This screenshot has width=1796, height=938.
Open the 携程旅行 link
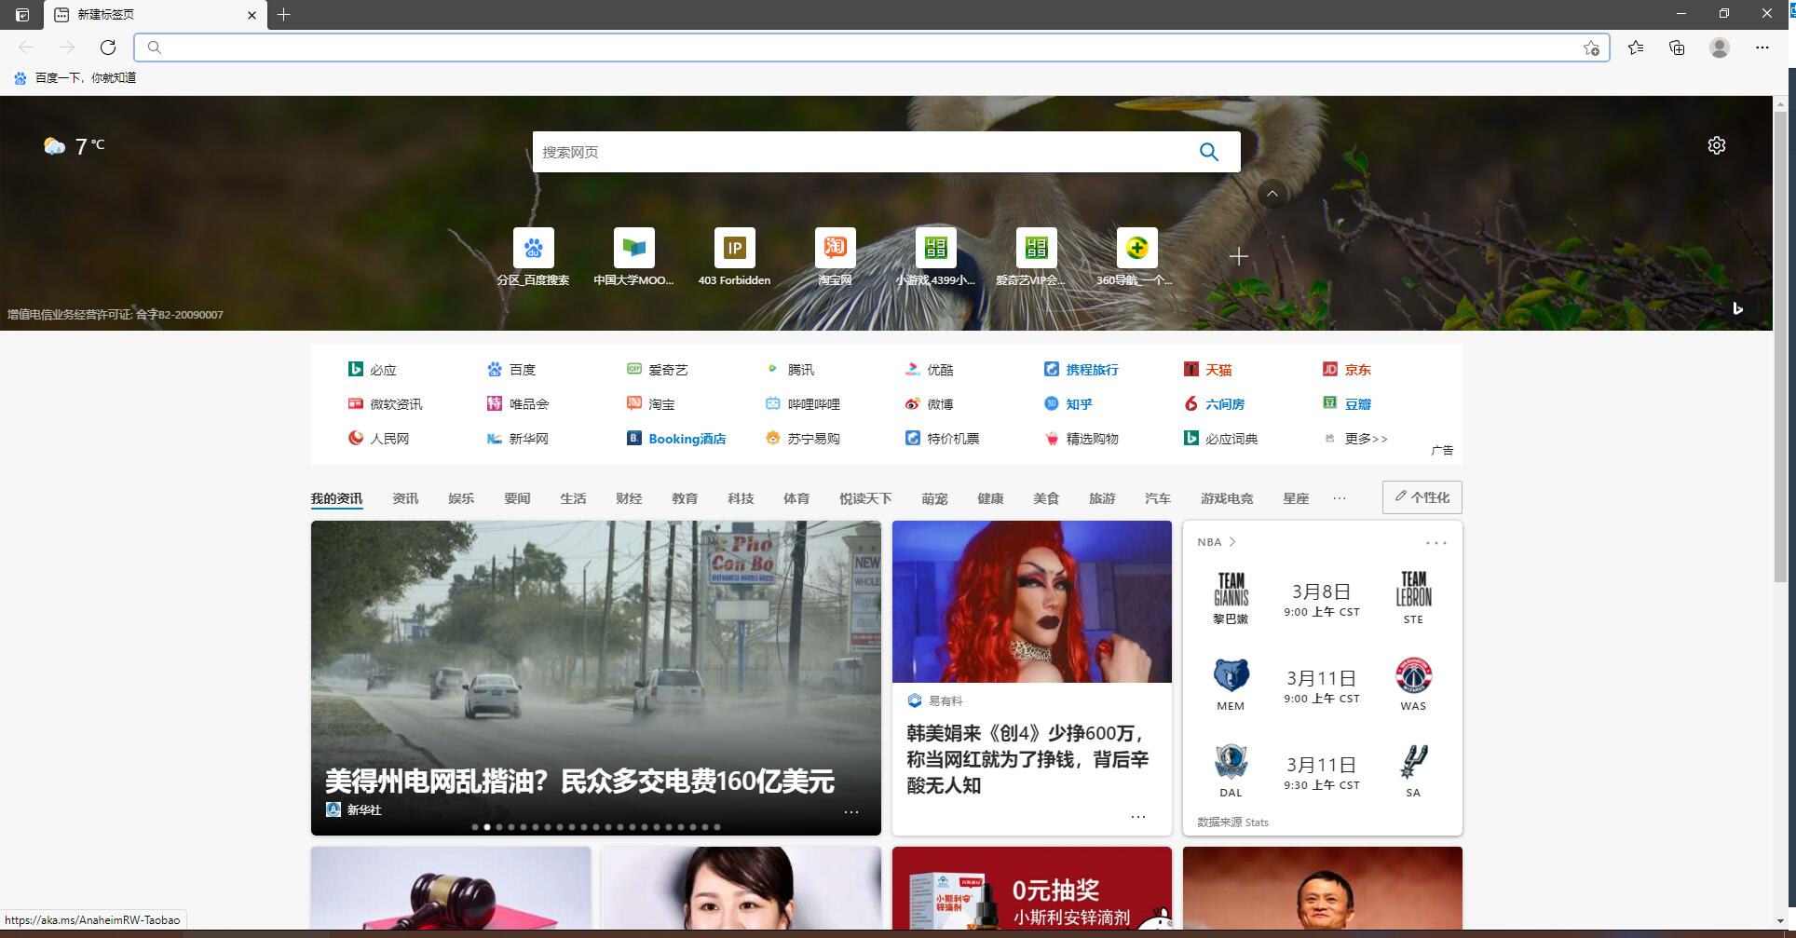point(1081,370)
